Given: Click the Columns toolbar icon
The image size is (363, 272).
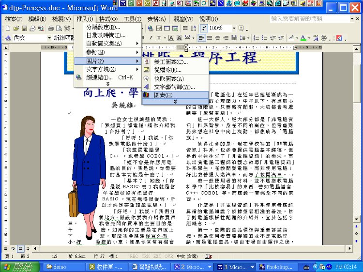Looking at the screenshot, I should click(185, 28).
